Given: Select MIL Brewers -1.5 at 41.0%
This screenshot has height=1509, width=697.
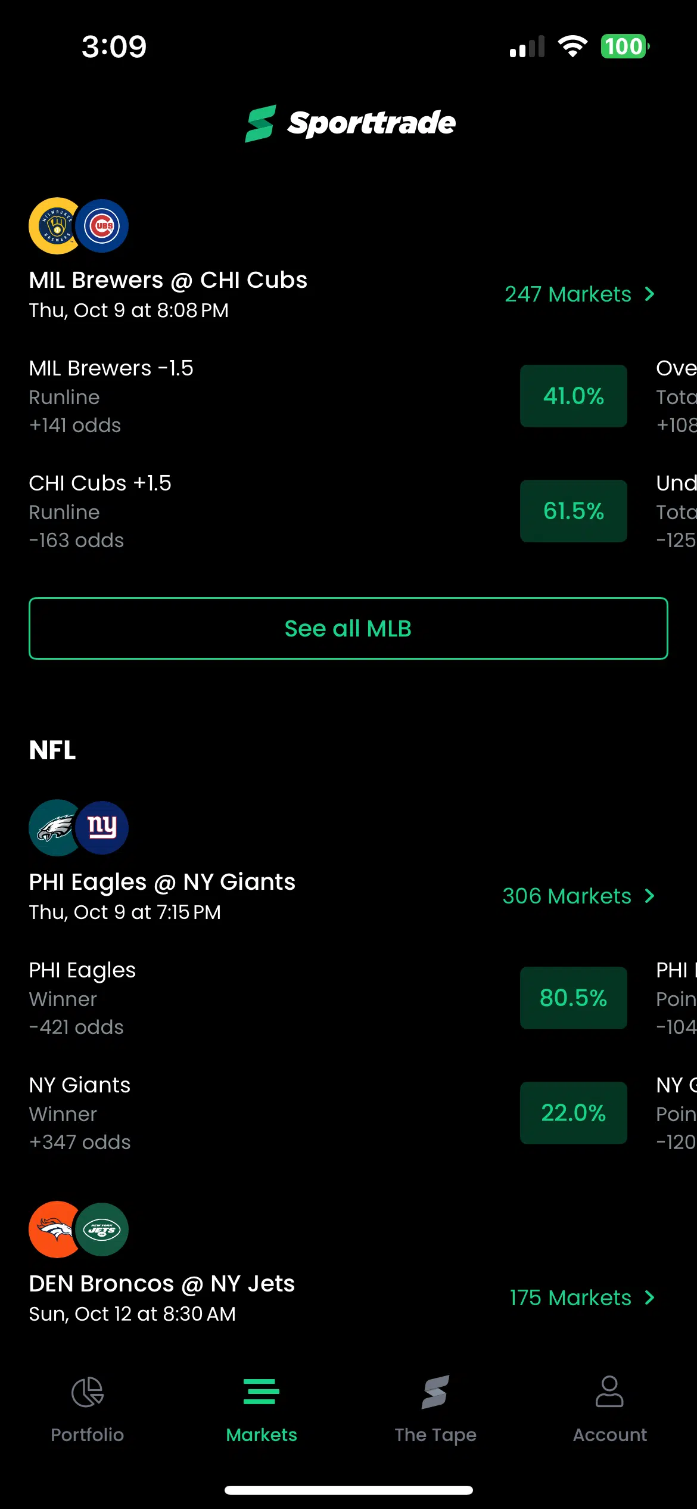Looking at the screenshot, I should [573, 396].
